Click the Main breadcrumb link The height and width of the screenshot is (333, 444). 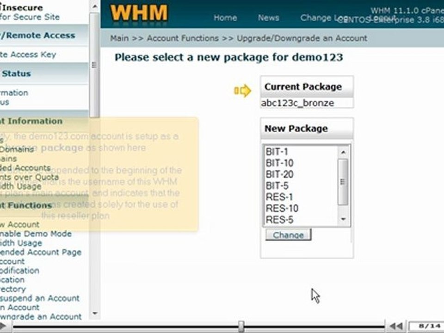tap(119, 38)
